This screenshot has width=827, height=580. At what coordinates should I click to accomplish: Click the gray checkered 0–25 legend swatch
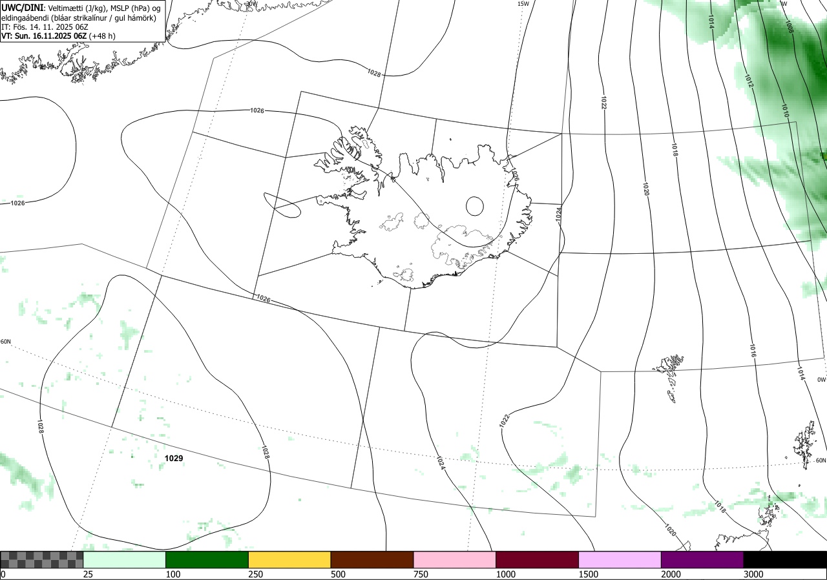(42, 559)
